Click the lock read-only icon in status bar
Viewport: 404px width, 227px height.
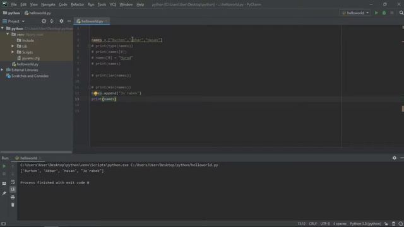coord(386,224)
